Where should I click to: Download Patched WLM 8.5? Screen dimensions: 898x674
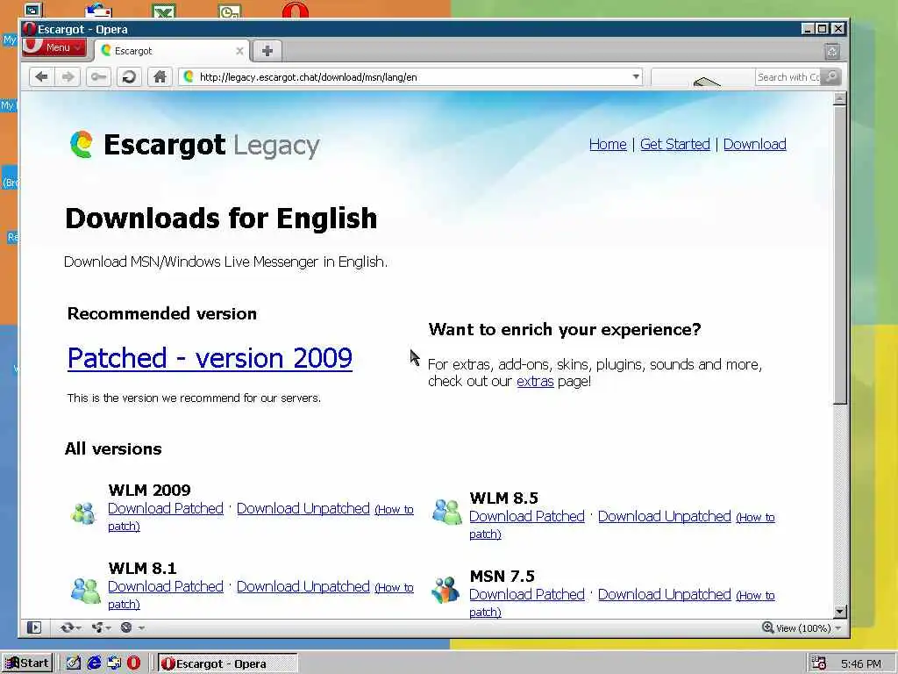527,516
